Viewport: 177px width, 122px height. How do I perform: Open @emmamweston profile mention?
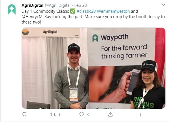click(113, 11)
